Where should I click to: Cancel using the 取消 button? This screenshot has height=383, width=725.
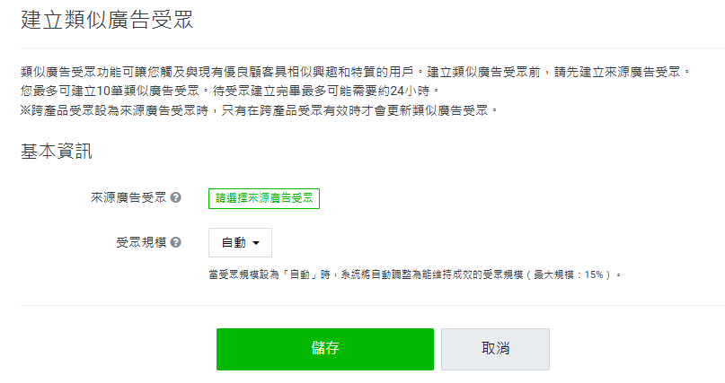[495, 349]
